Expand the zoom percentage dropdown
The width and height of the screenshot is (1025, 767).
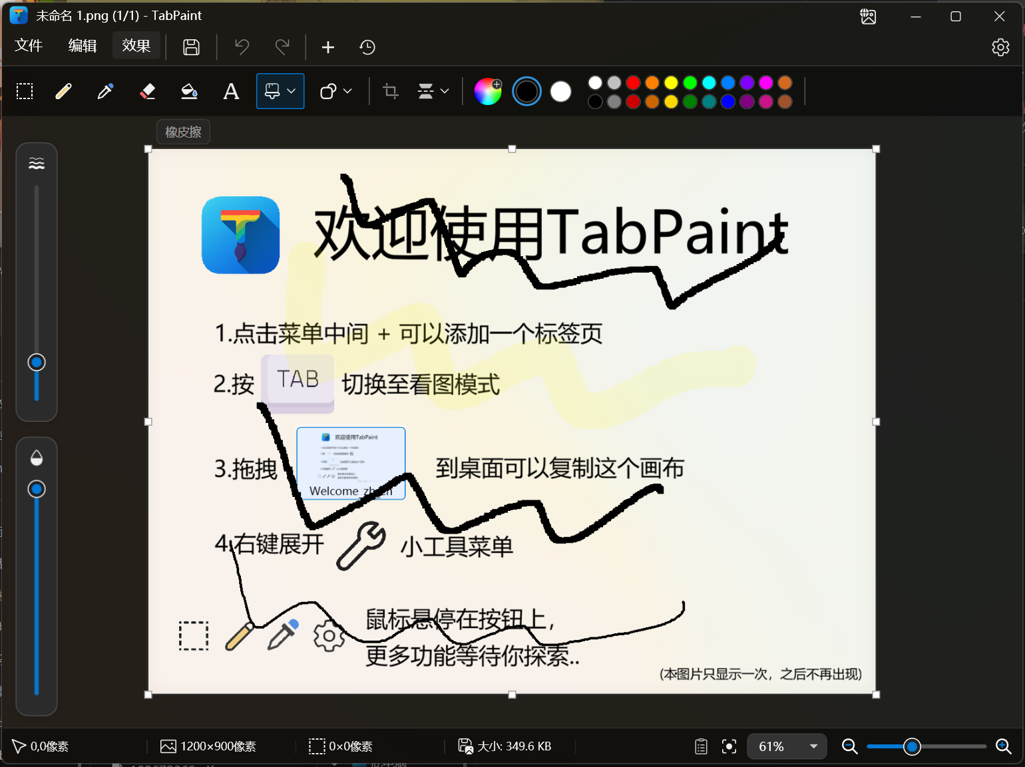[813, 746]
